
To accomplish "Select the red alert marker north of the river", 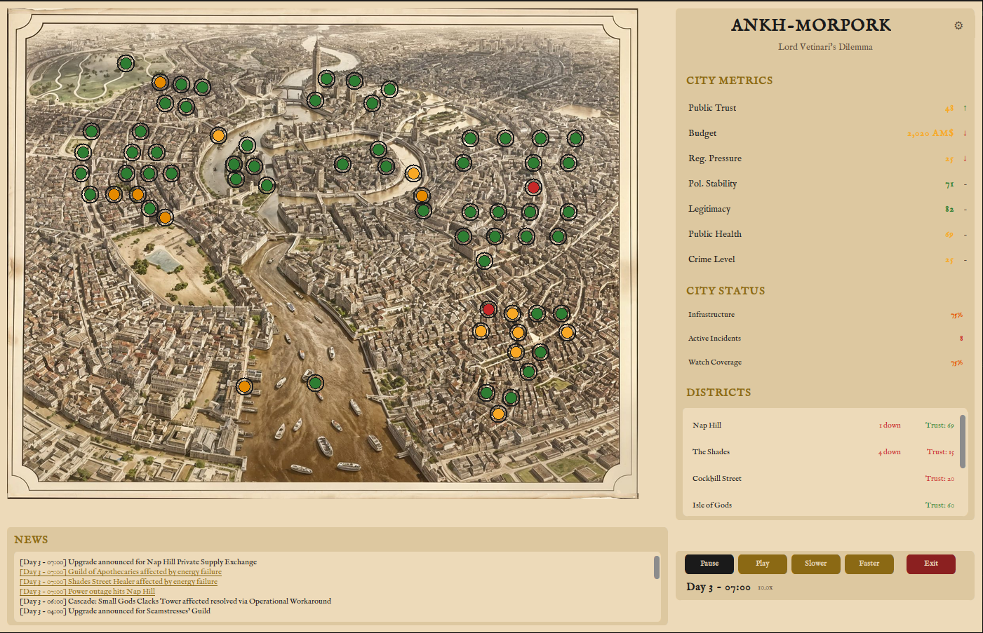I will (x=533, y=187).
